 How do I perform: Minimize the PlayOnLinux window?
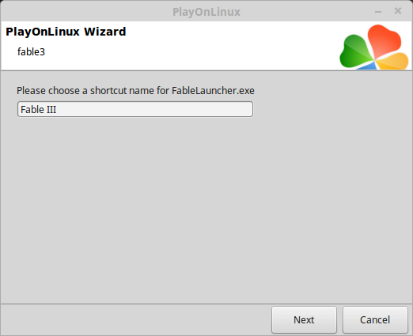click(378, 12)
